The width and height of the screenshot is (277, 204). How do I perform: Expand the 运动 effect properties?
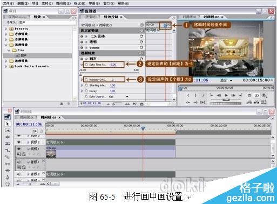point(86,36)
